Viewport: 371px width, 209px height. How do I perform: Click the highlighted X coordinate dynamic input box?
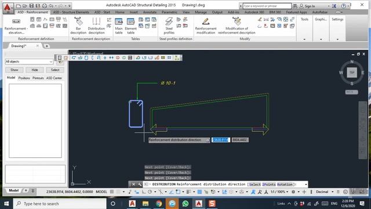[220, 140]
